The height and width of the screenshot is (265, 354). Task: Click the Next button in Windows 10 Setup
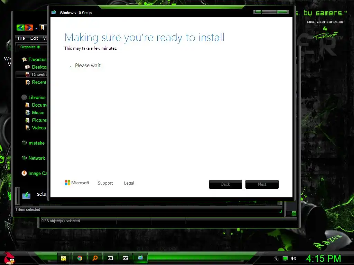(262, 184)
